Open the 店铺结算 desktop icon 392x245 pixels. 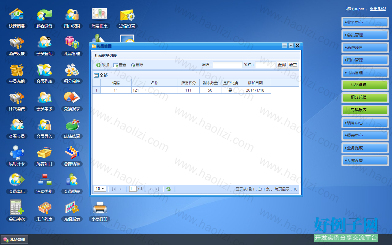[x=72, y=129]
